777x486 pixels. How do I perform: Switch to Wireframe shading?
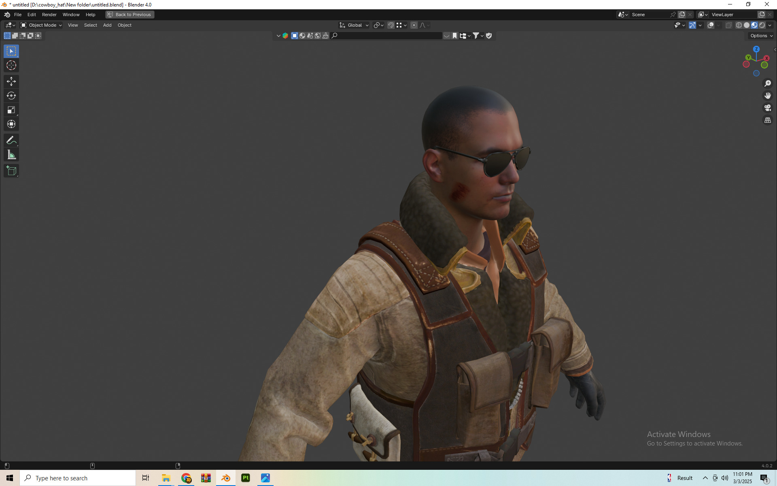(x=739, y=25)
